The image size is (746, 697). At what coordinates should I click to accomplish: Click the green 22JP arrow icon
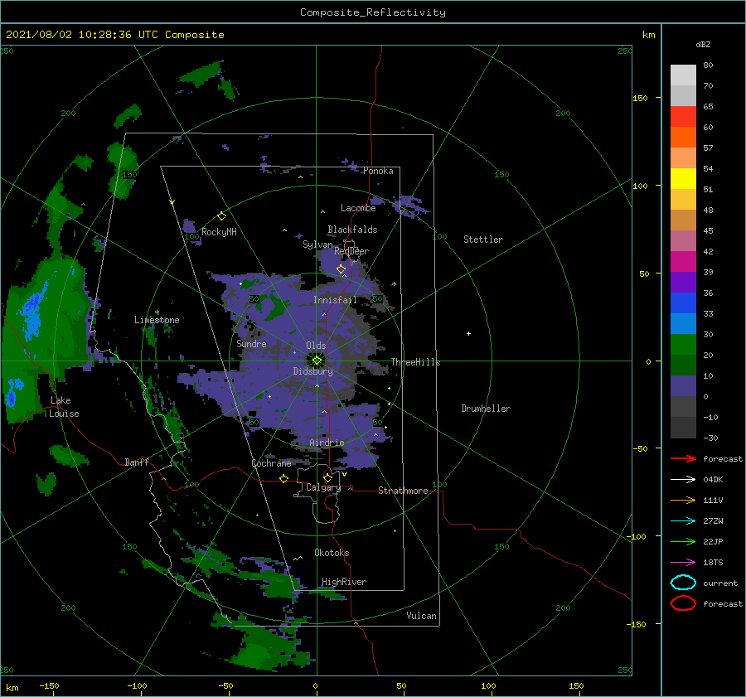683,541
